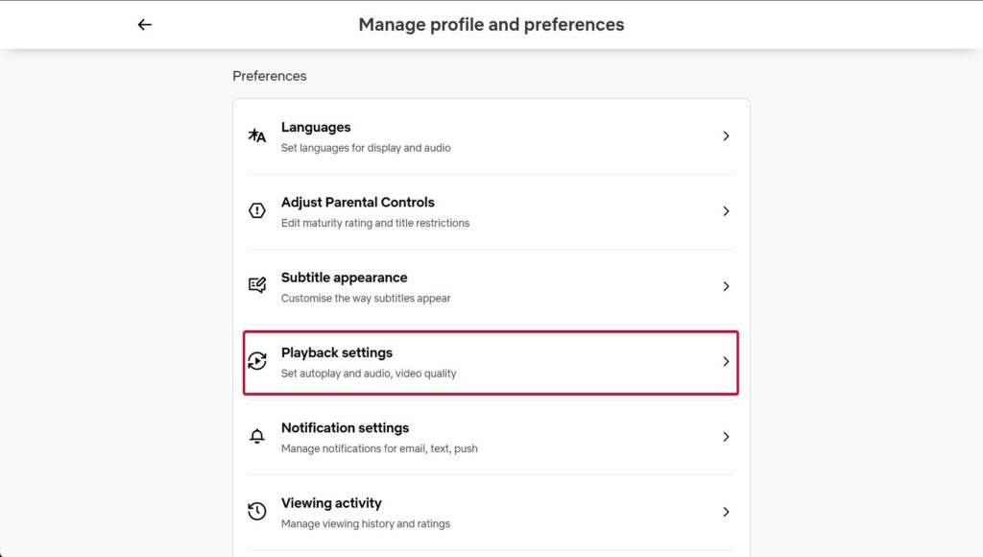This screenshot has width=983, height=557.
Task: Expand Playback settings via its chevron
Action: pyautogui.click(x=728, y=361)
